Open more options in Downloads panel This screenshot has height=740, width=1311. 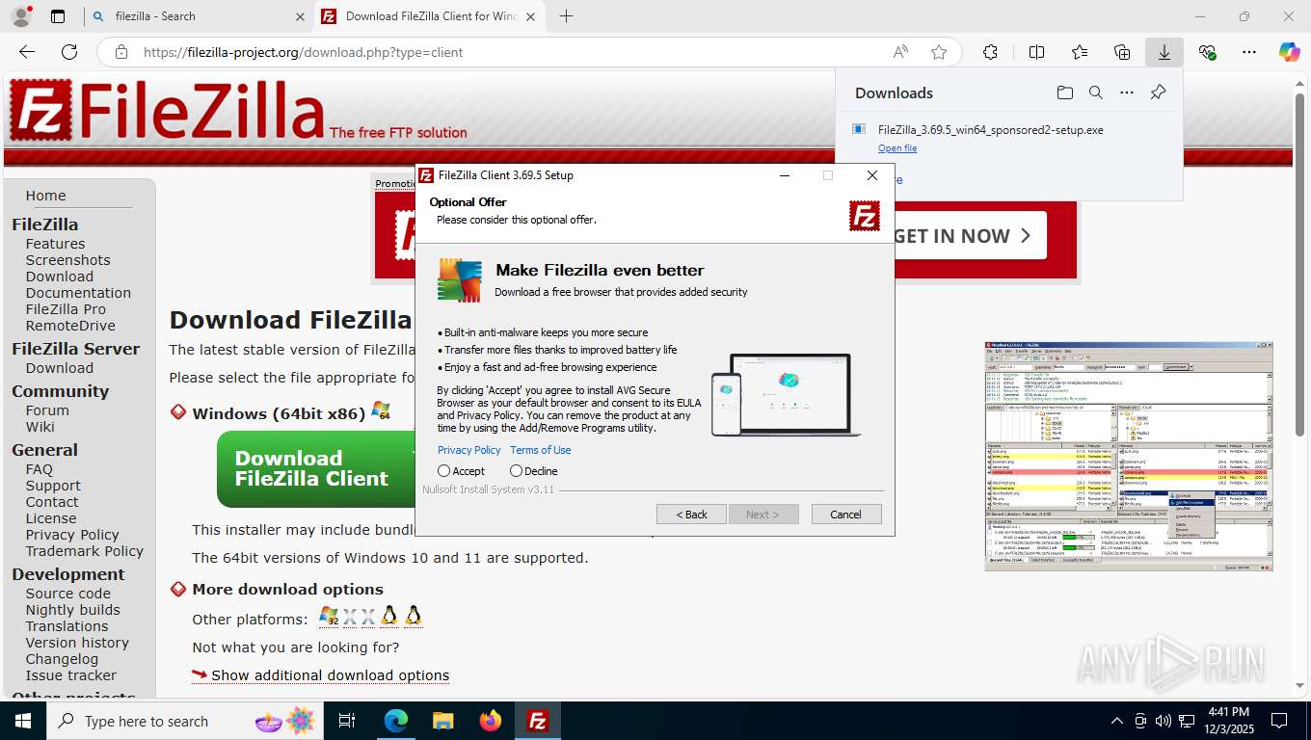(1127, 92)
